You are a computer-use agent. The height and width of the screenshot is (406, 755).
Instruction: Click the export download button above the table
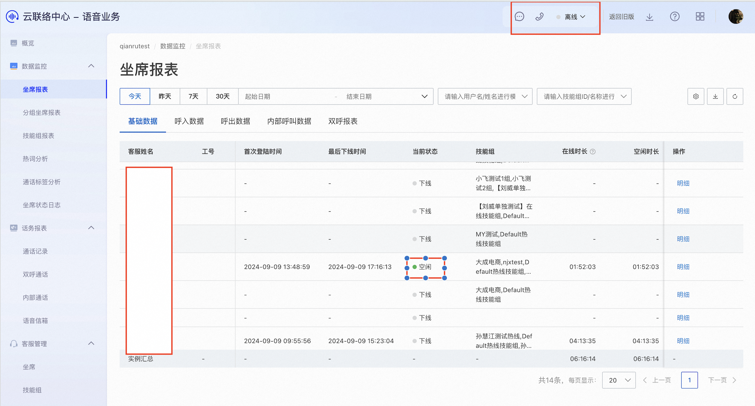coord(715,96)
